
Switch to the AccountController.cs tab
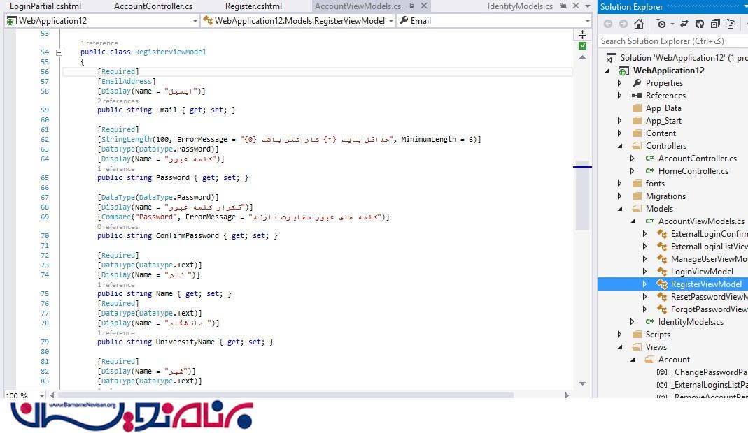(153, 6)
